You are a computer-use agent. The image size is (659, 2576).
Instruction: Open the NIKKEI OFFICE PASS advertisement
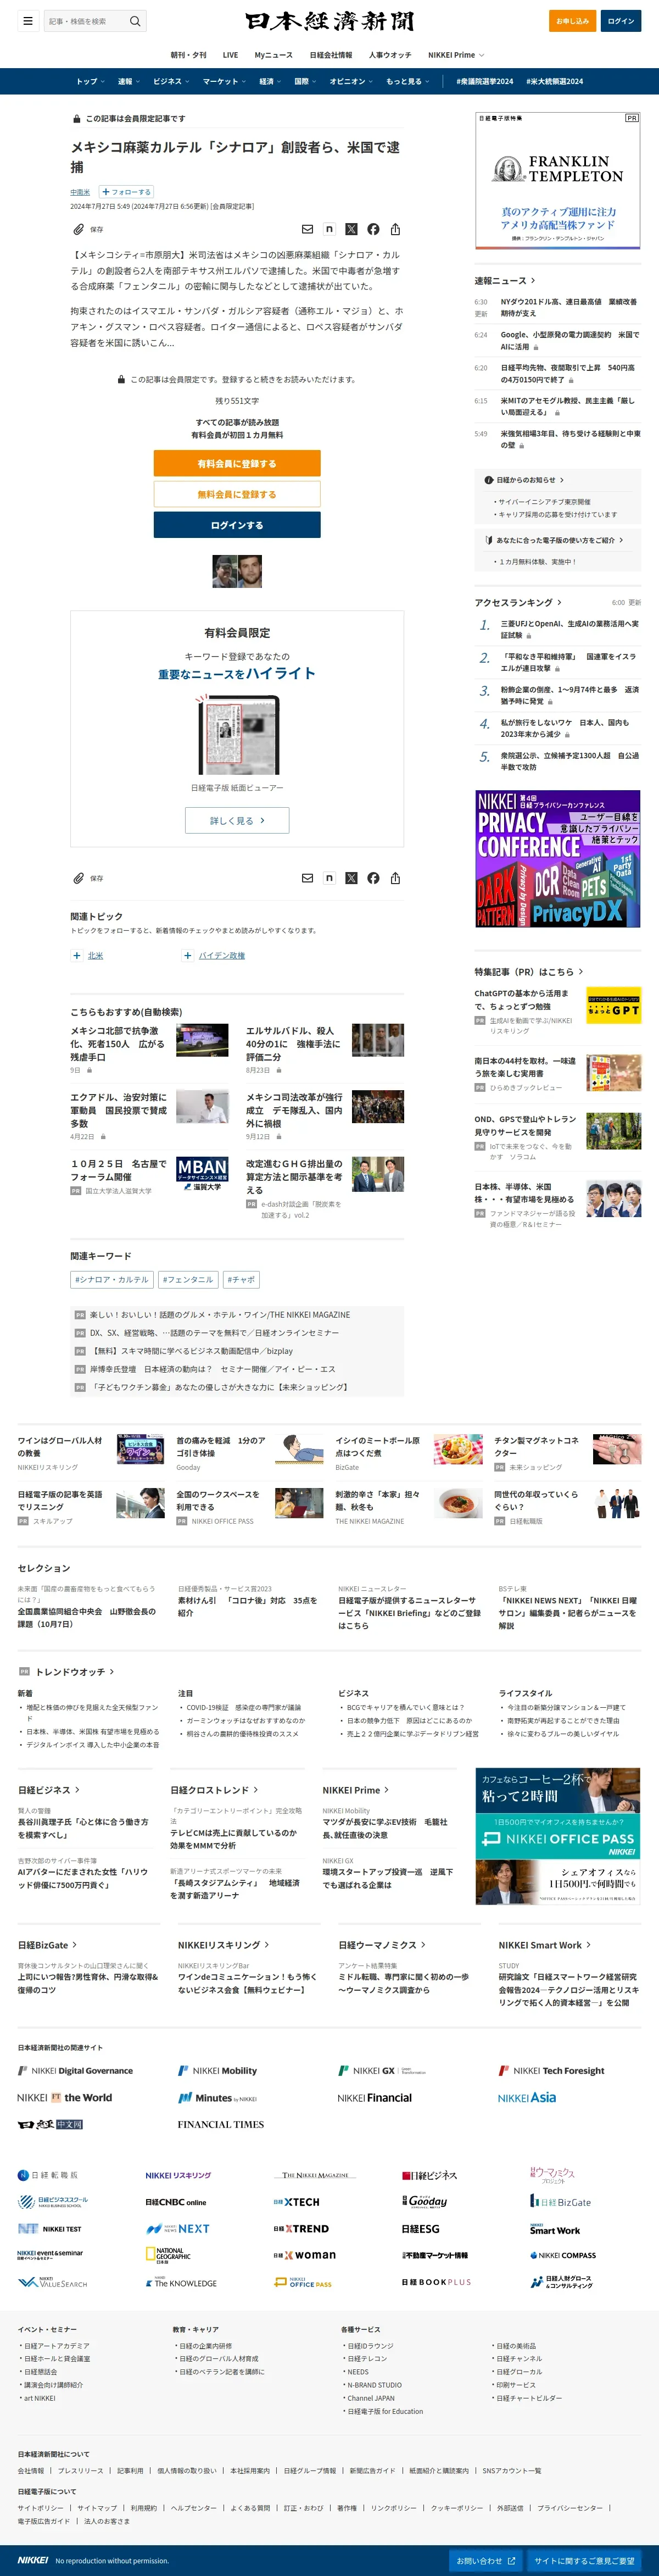click(558, 1837)
